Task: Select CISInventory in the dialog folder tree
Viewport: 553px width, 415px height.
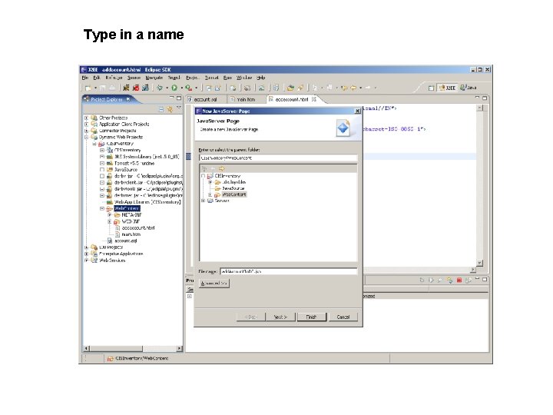Action: pyautogui.click(x=227, y=175)
